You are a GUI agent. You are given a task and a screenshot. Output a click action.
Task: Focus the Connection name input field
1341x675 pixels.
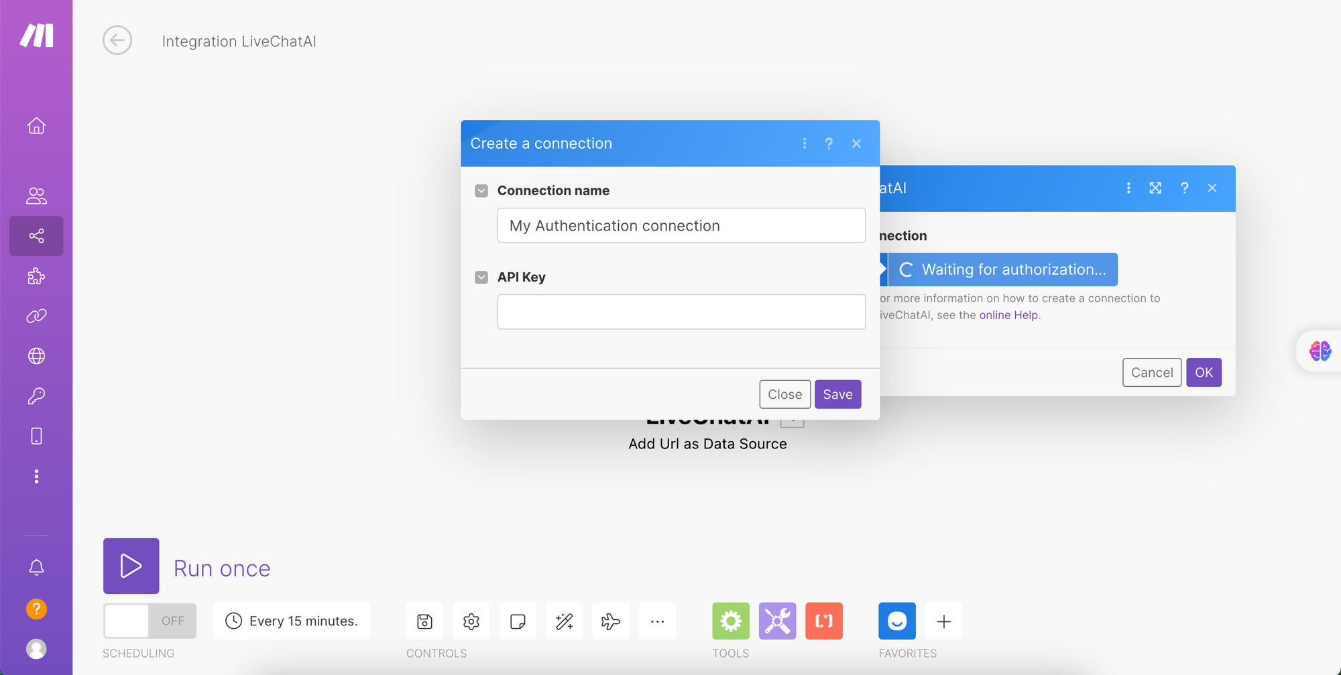[681, 225]
